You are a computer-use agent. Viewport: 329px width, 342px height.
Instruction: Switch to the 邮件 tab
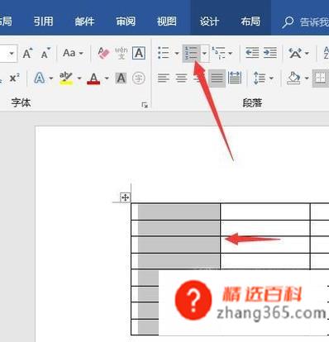click(x=84, y=21)
